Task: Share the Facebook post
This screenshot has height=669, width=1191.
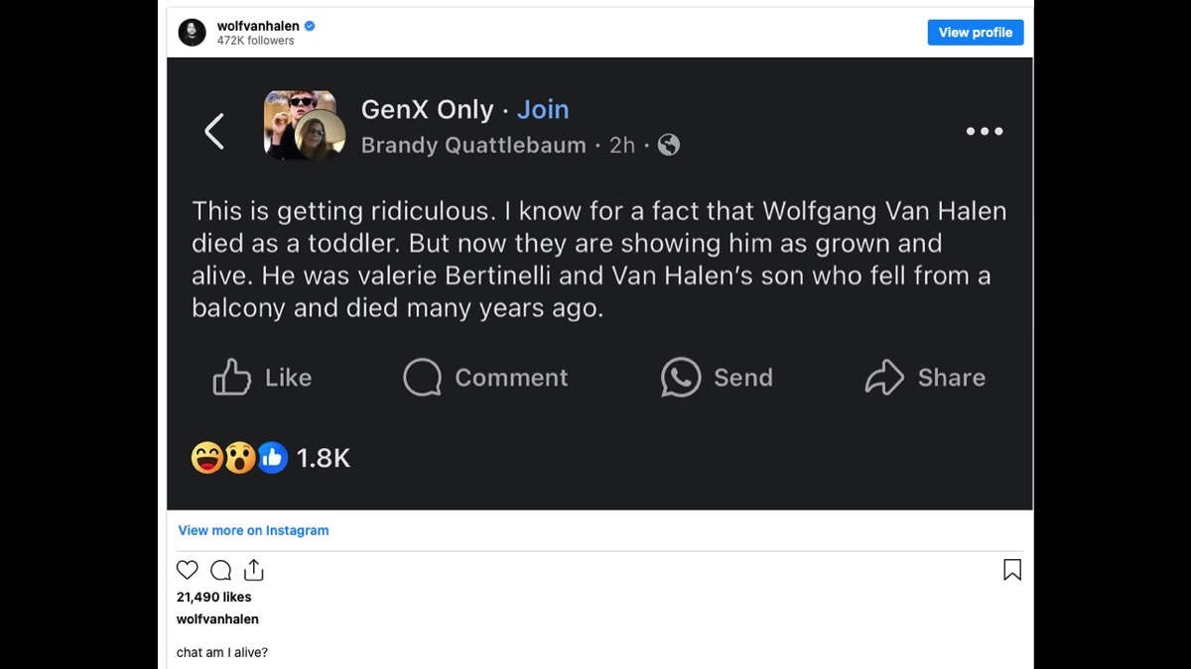Action: pos(925,378)
